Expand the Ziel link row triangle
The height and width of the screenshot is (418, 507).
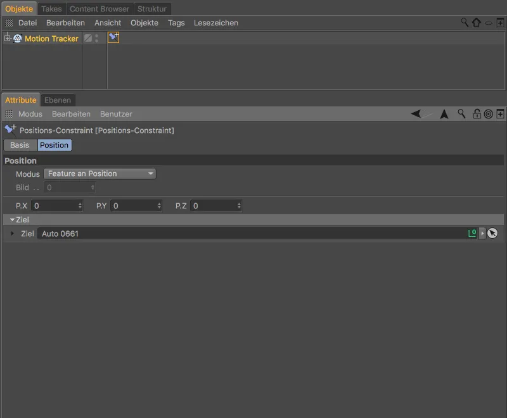12,233
